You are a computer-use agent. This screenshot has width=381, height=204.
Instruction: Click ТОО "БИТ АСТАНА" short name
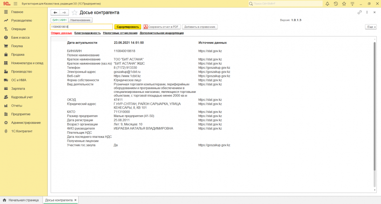tap(128, 59)
